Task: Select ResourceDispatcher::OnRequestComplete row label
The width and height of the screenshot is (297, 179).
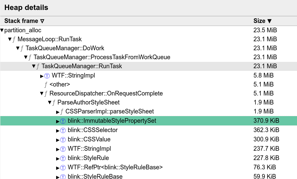Action: coord(106,93)
